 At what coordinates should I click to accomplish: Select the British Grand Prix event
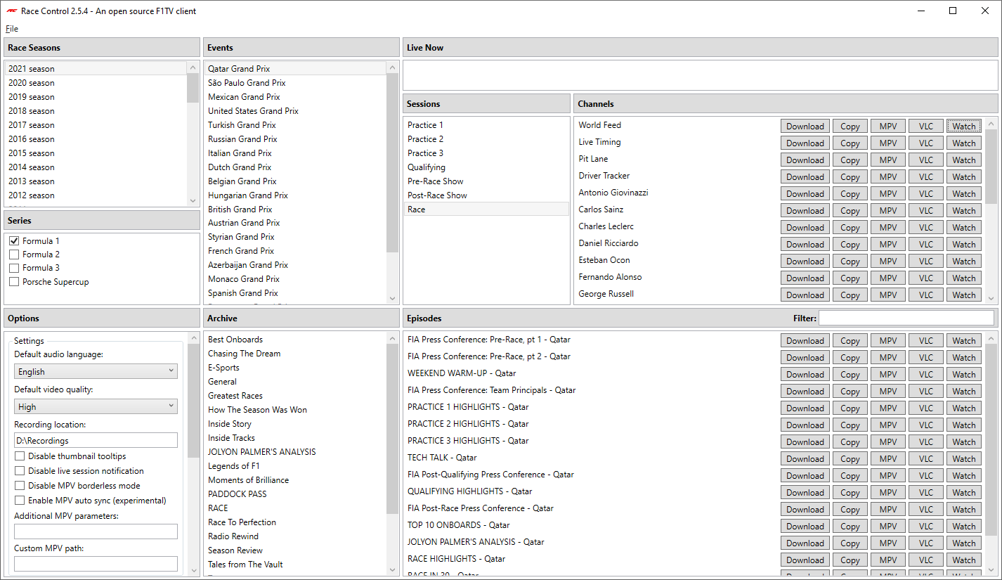coord(296,210)
